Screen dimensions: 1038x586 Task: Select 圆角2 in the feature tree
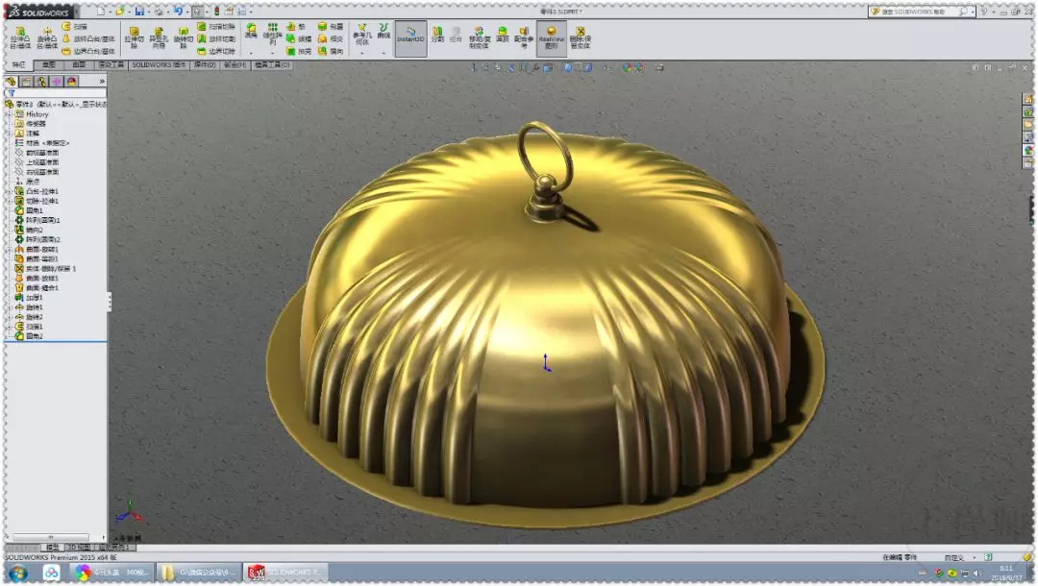coord(29,336)
